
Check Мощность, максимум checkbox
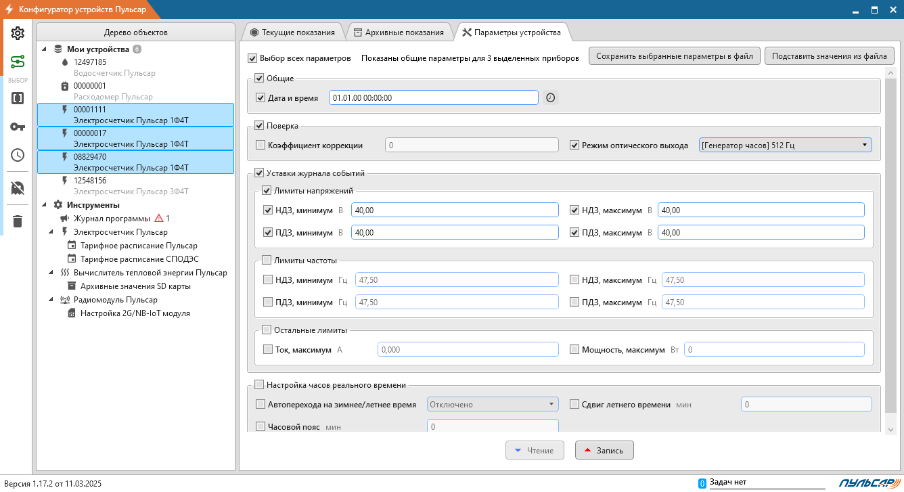click(x=574, y=350)
